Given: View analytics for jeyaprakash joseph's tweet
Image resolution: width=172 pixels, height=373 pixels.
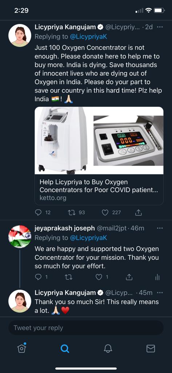Looking at the screenshot, I should tap(157, 277).
